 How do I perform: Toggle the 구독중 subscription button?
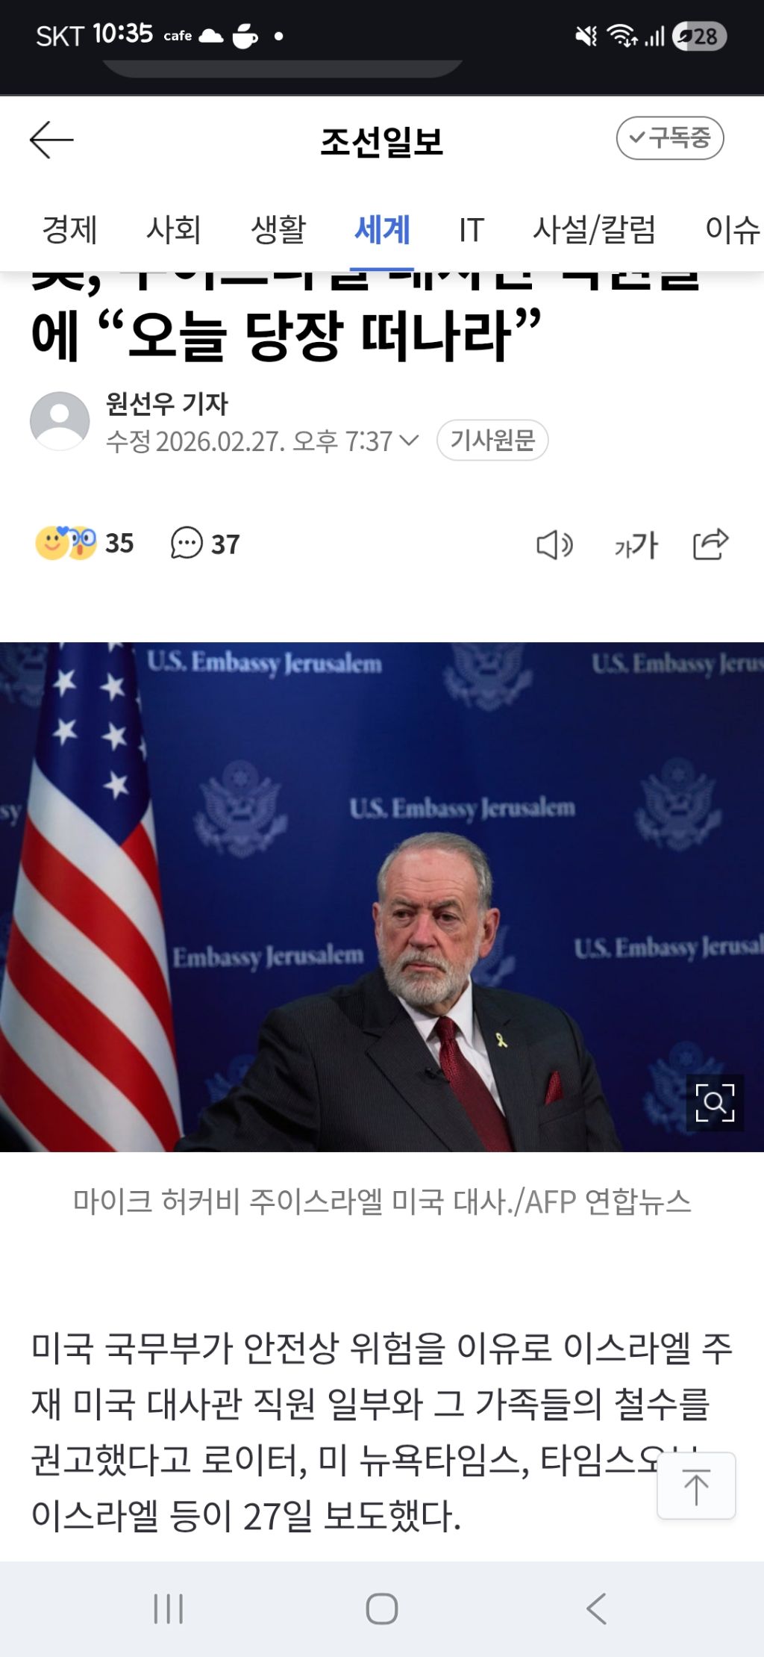tap(670, 138)
